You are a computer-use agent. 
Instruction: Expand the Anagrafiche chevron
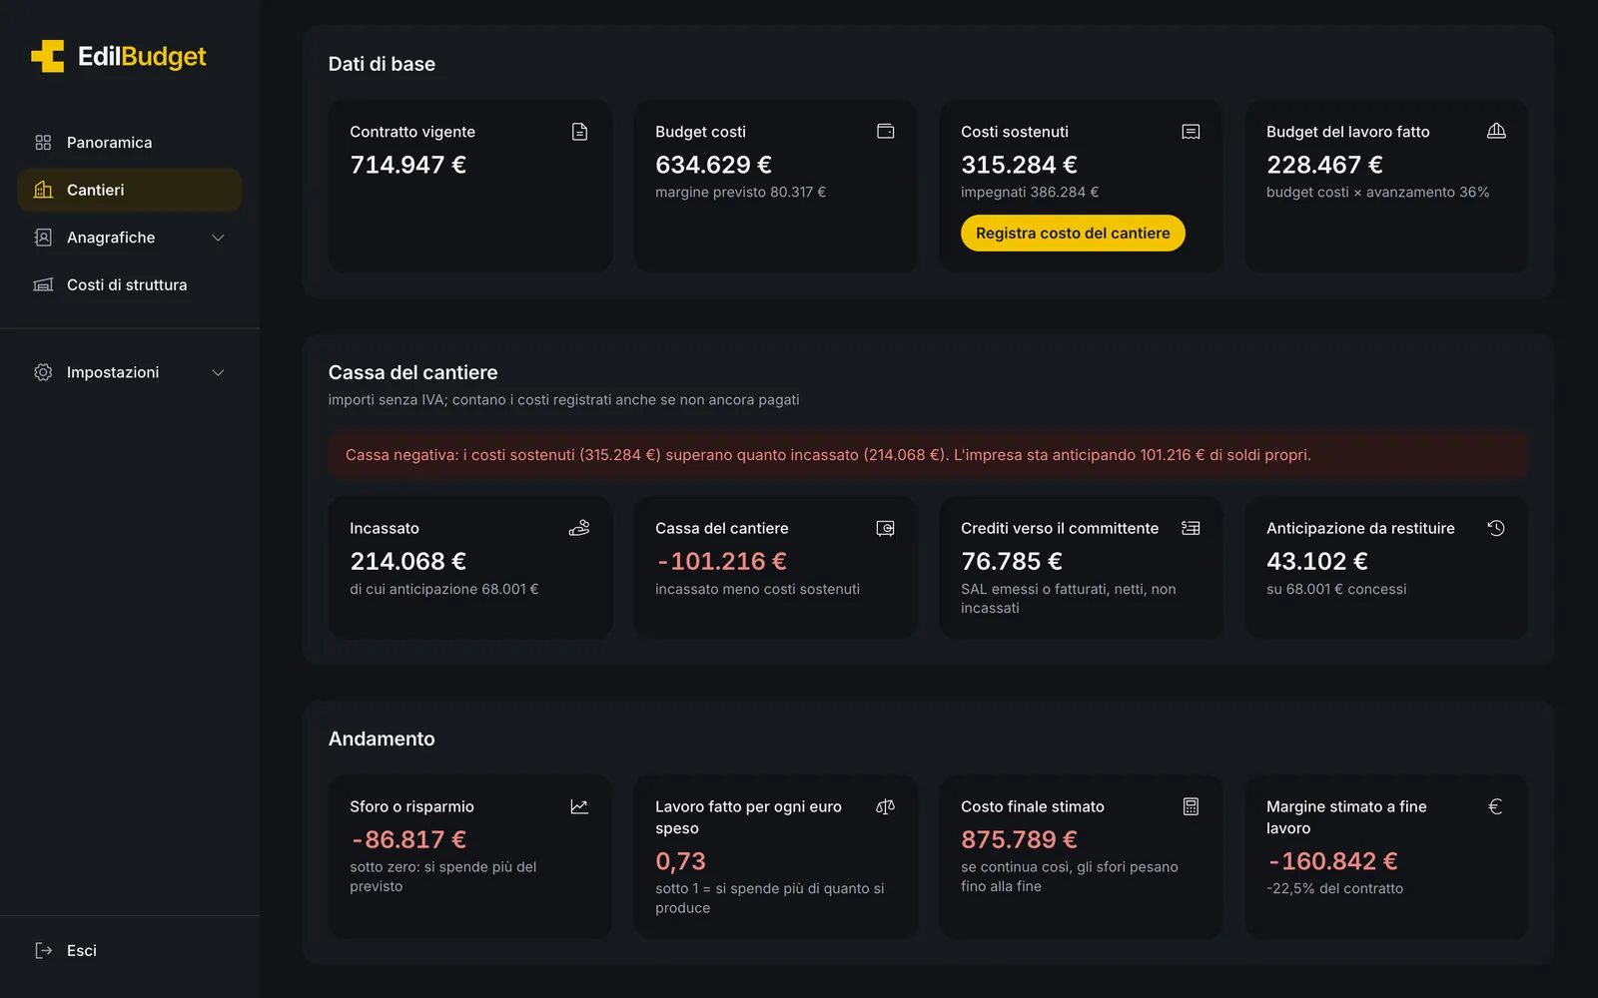218,238
